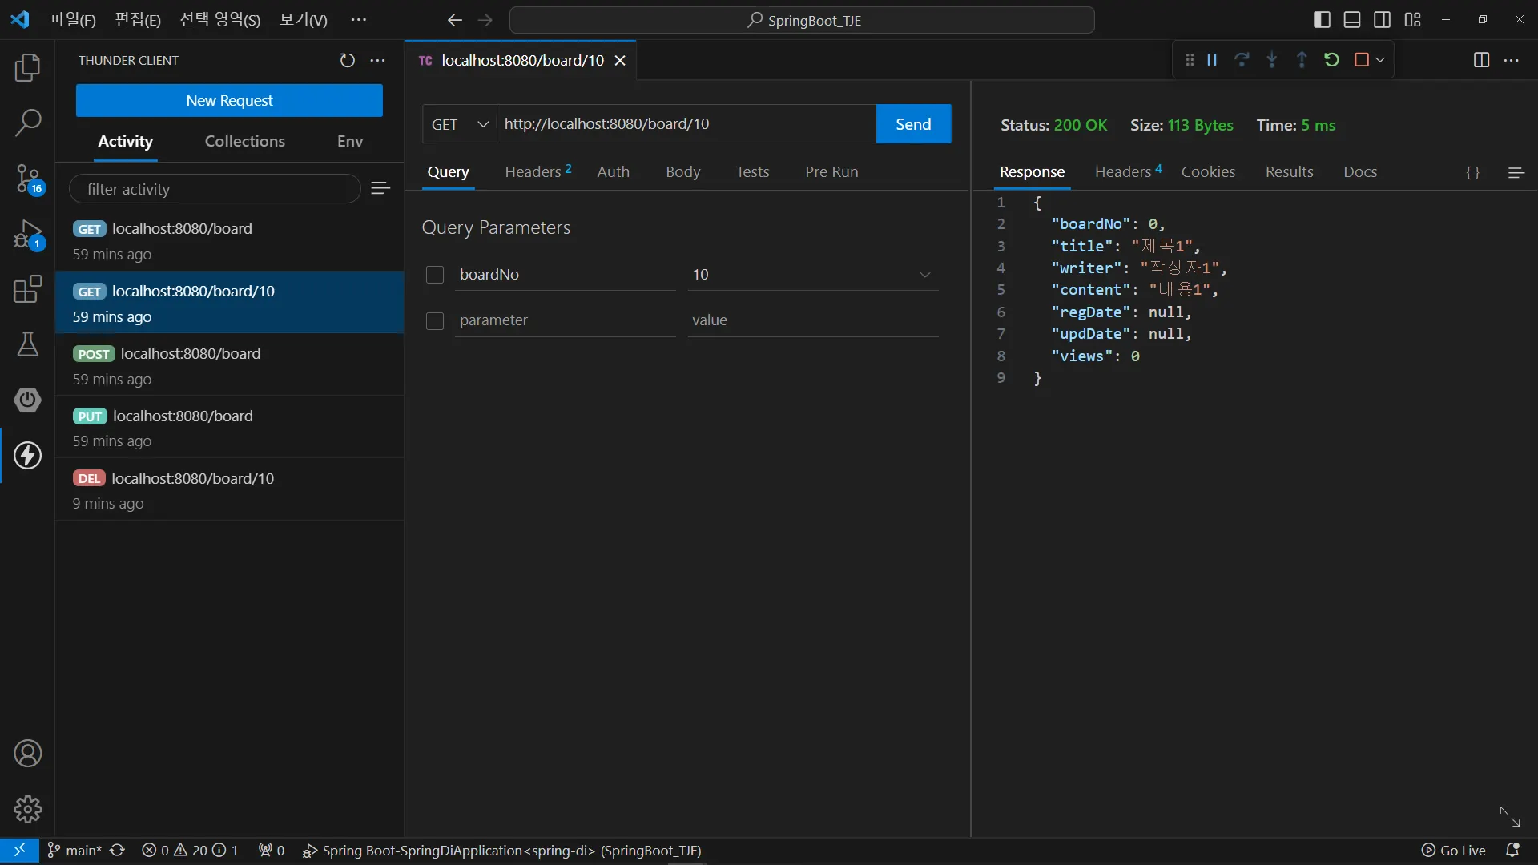Toggle the primary side bar layout
This screenshot has height=865, width=1538.
1323,20
